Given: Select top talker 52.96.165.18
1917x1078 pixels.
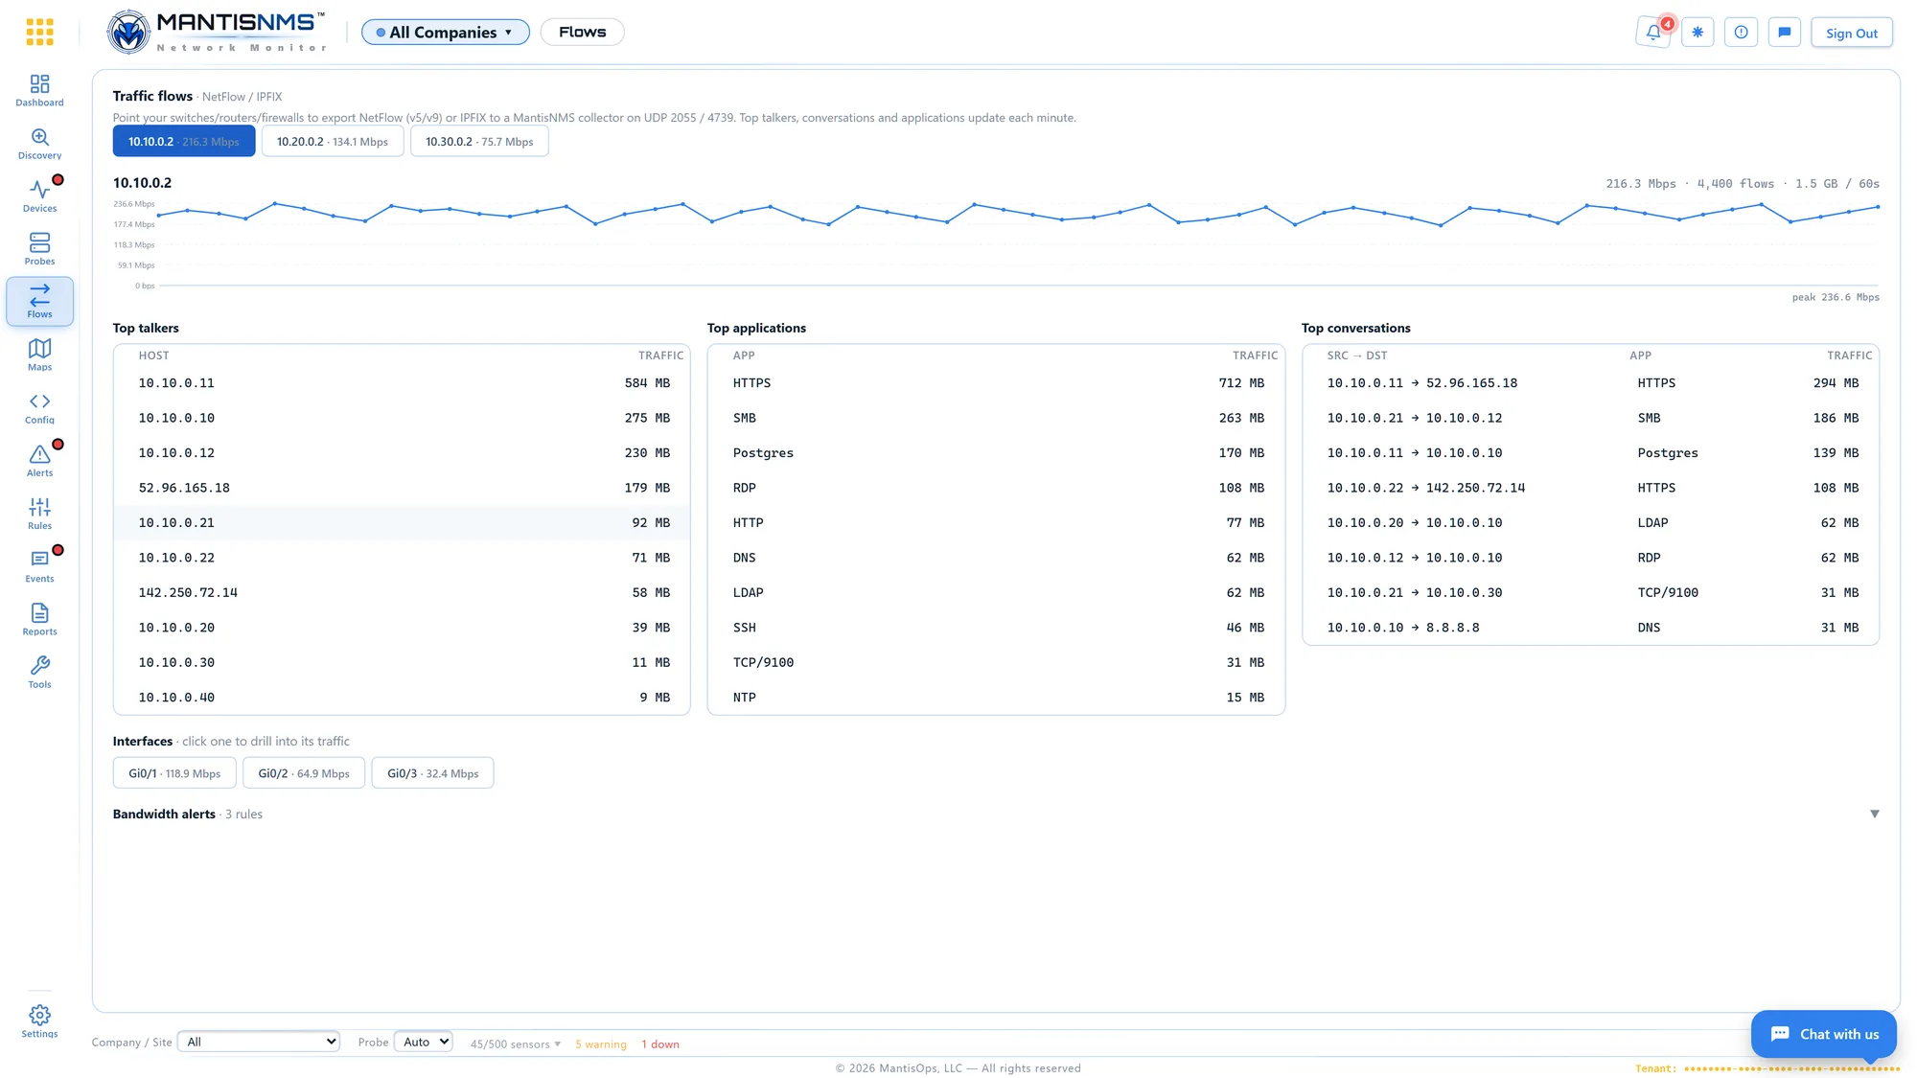Looking at the screenshot, I should tap(402, 488).
